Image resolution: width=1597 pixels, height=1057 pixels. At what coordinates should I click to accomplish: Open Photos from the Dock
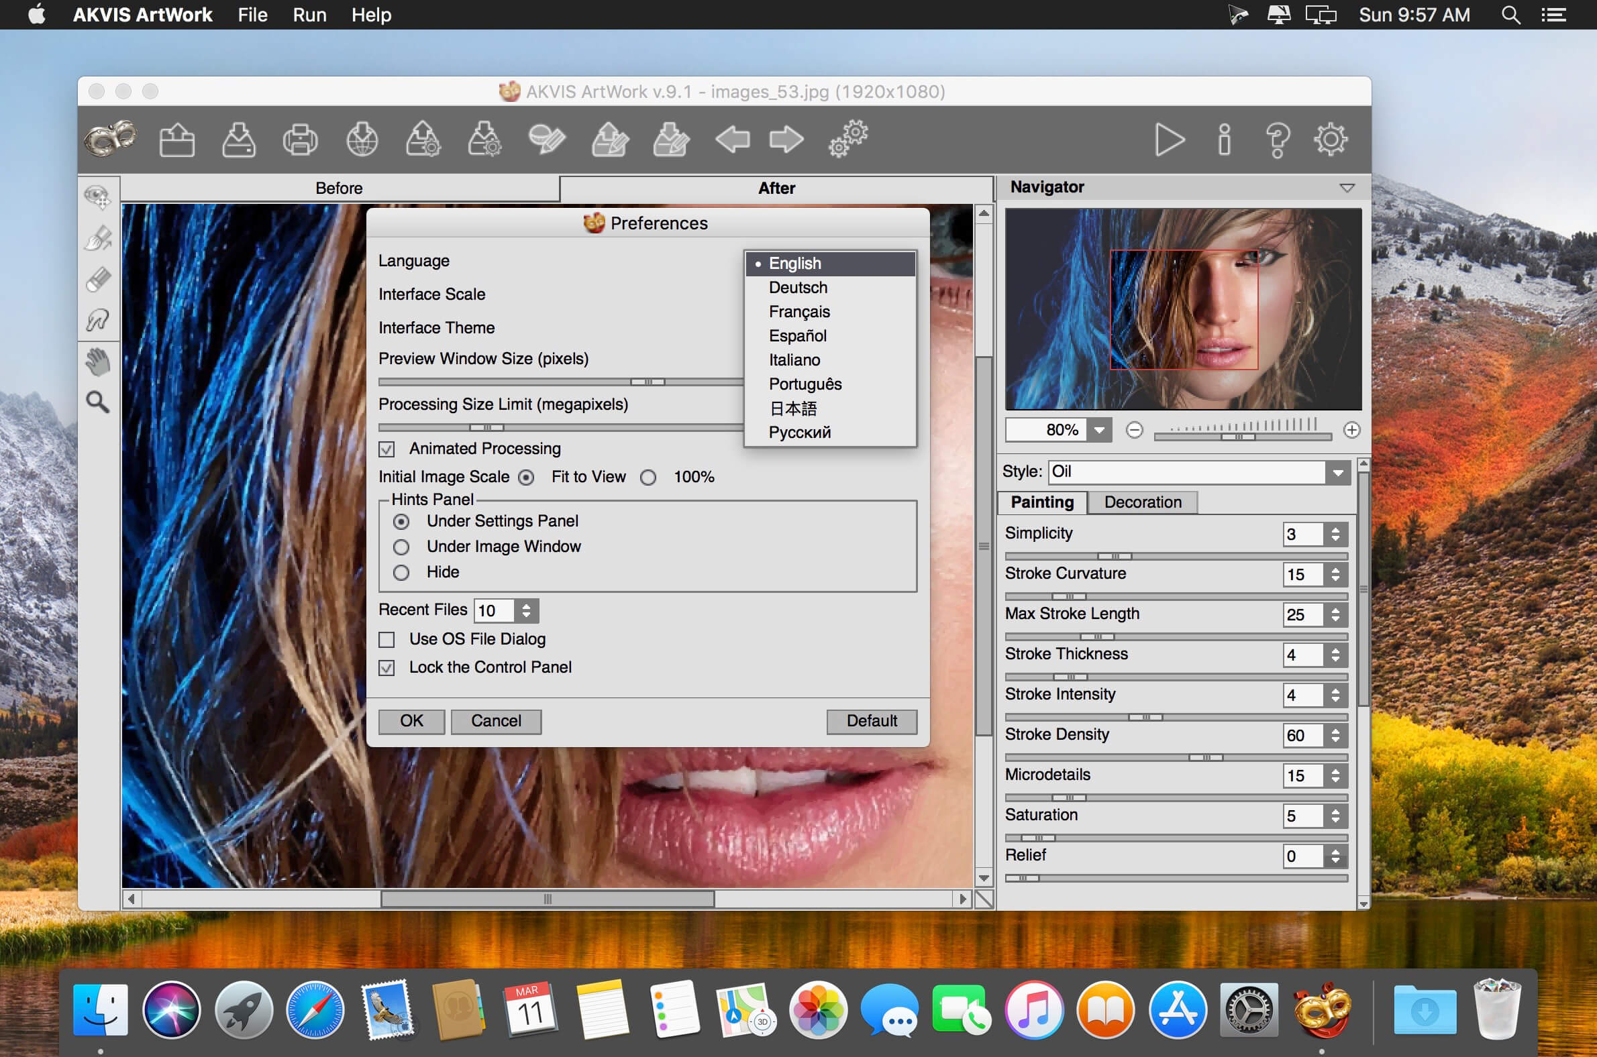(818, 1010)
